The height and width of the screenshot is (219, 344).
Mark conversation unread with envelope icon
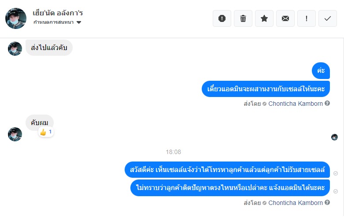tap(285, 18)
